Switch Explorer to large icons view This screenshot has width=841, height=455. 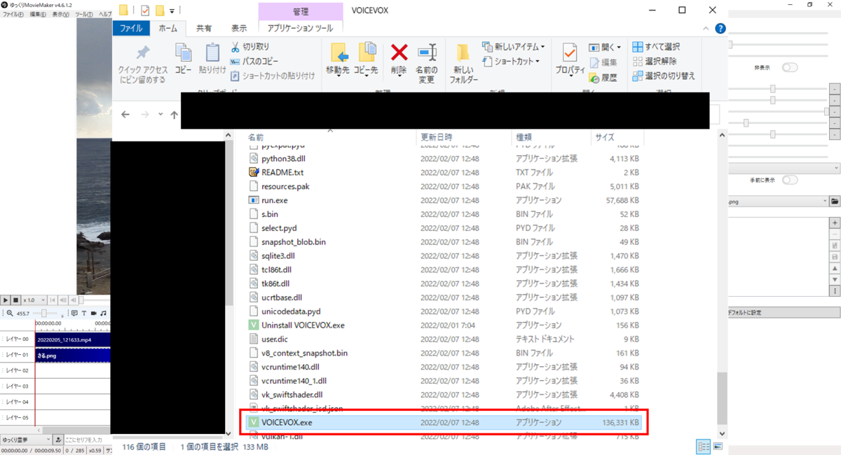[718, 446]
